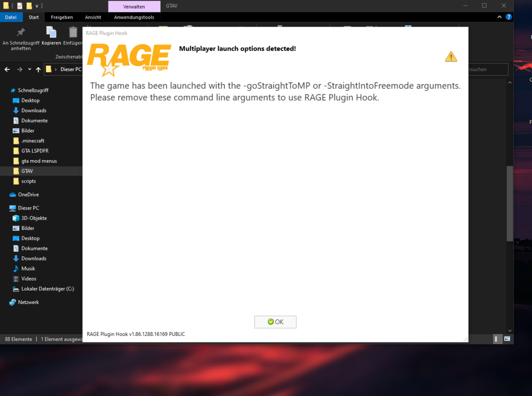The image size is (532, 396).
Task: Open Explorer help via the question mark icon
Action: pos(509,16)
